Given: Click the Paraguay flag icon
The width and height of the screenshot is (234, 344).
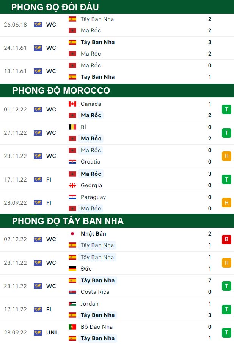Looking at the screenshot, I should (x=72, y=197).
